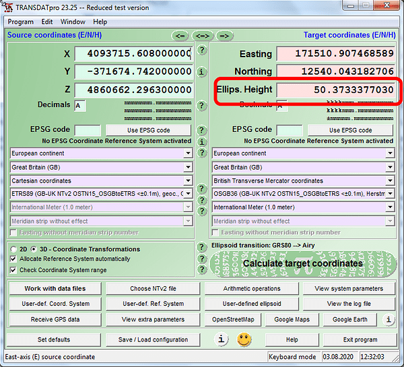
Task: Select the 2D transformation radio button
Action: pos(13,249)
